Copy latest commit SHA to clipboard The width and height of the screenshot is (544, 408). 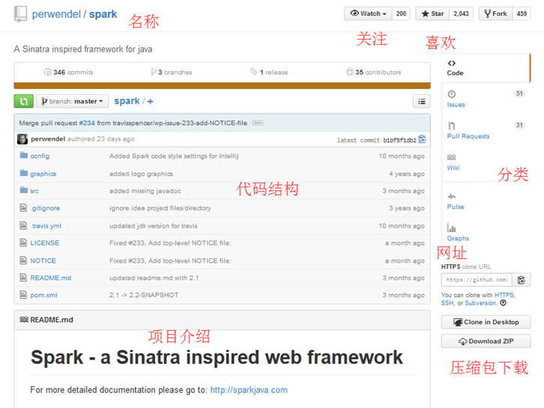(x=422, y=139)
